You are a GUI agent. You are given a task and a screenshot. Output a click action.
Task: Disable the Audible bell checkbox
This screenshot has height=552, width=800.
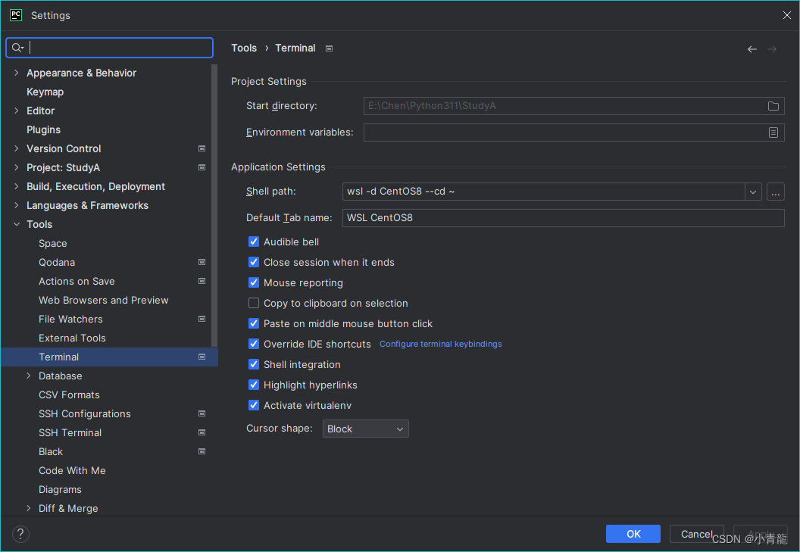pos(254,242)
